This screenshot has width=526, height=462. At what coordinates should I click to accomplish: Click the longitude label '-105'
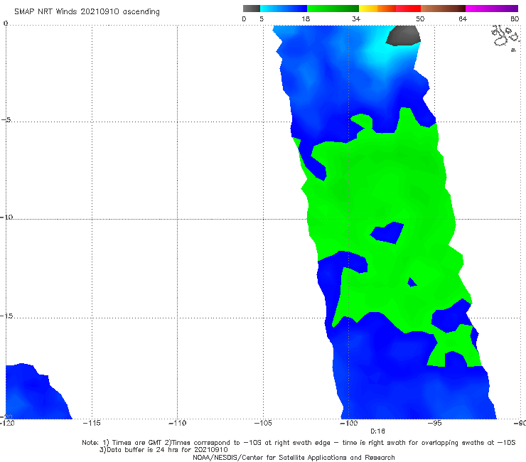coord(263,423)
